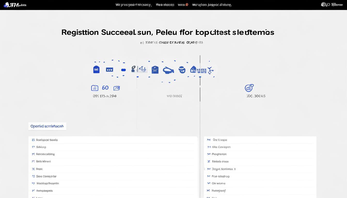Click the round blue masked-face icon
The width and height of the screenshot is (347, 198).
tap(182, 70)
